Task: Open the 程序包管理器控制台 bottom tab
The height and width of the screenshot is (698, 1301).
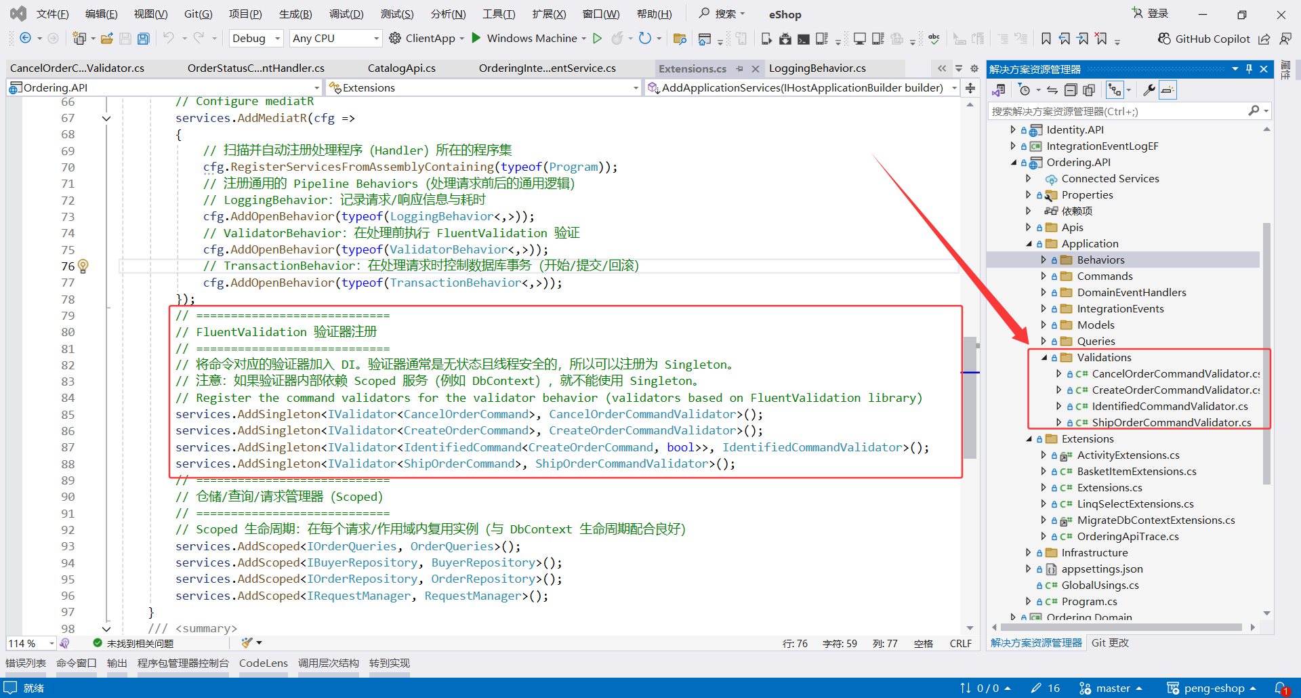Action: (183, 663)
